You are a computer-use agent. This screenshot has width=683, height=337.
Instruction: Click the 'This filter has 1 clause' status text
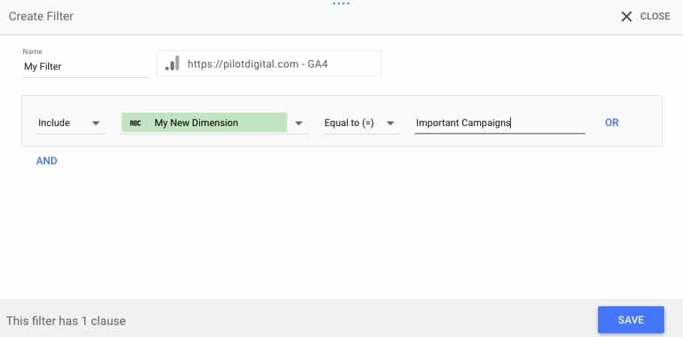pos(66,320)
